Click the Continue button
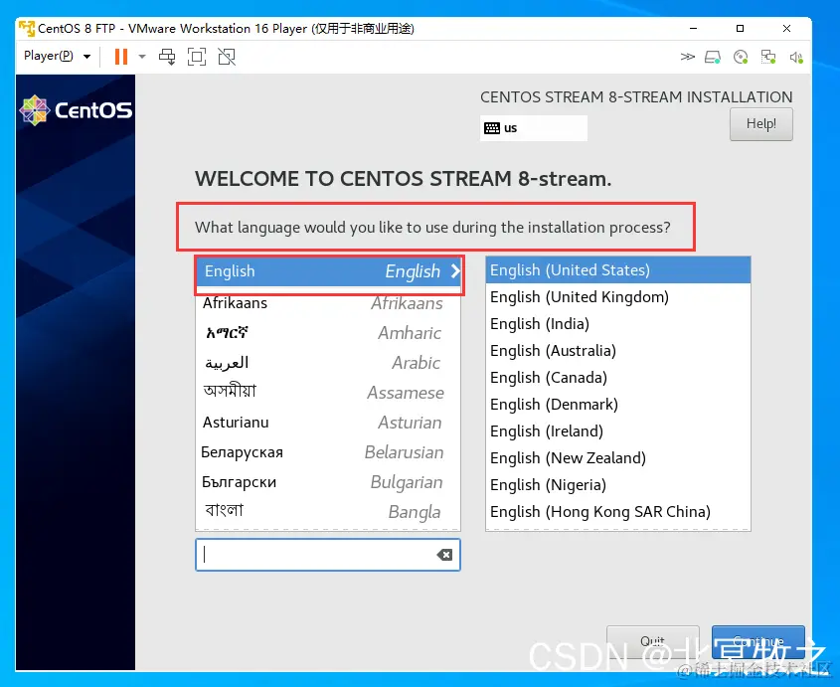Screen dimensions: 840x687 click(x=758, y=642)
